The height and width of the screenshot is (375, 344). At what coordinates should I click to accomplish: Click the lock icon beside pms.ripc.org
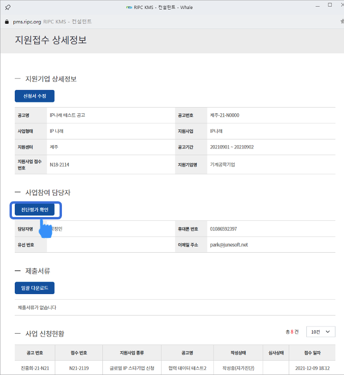click(6, 22)
